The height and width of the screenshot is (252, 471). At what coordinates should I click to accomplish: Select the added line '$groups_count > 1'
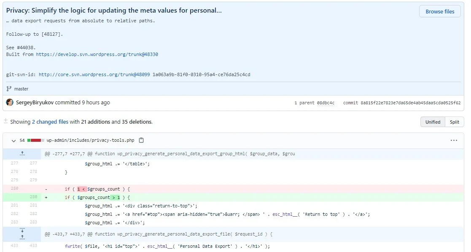point(252,197)
